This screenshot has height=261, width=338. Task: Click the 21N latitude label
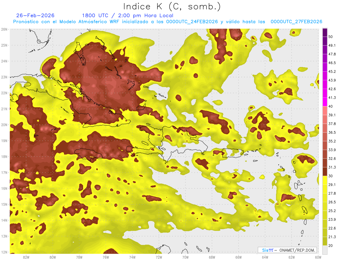[x=4, y=109]
